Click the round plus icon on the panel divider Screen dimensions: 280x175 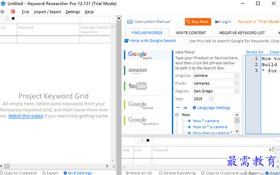click(119, 18)
